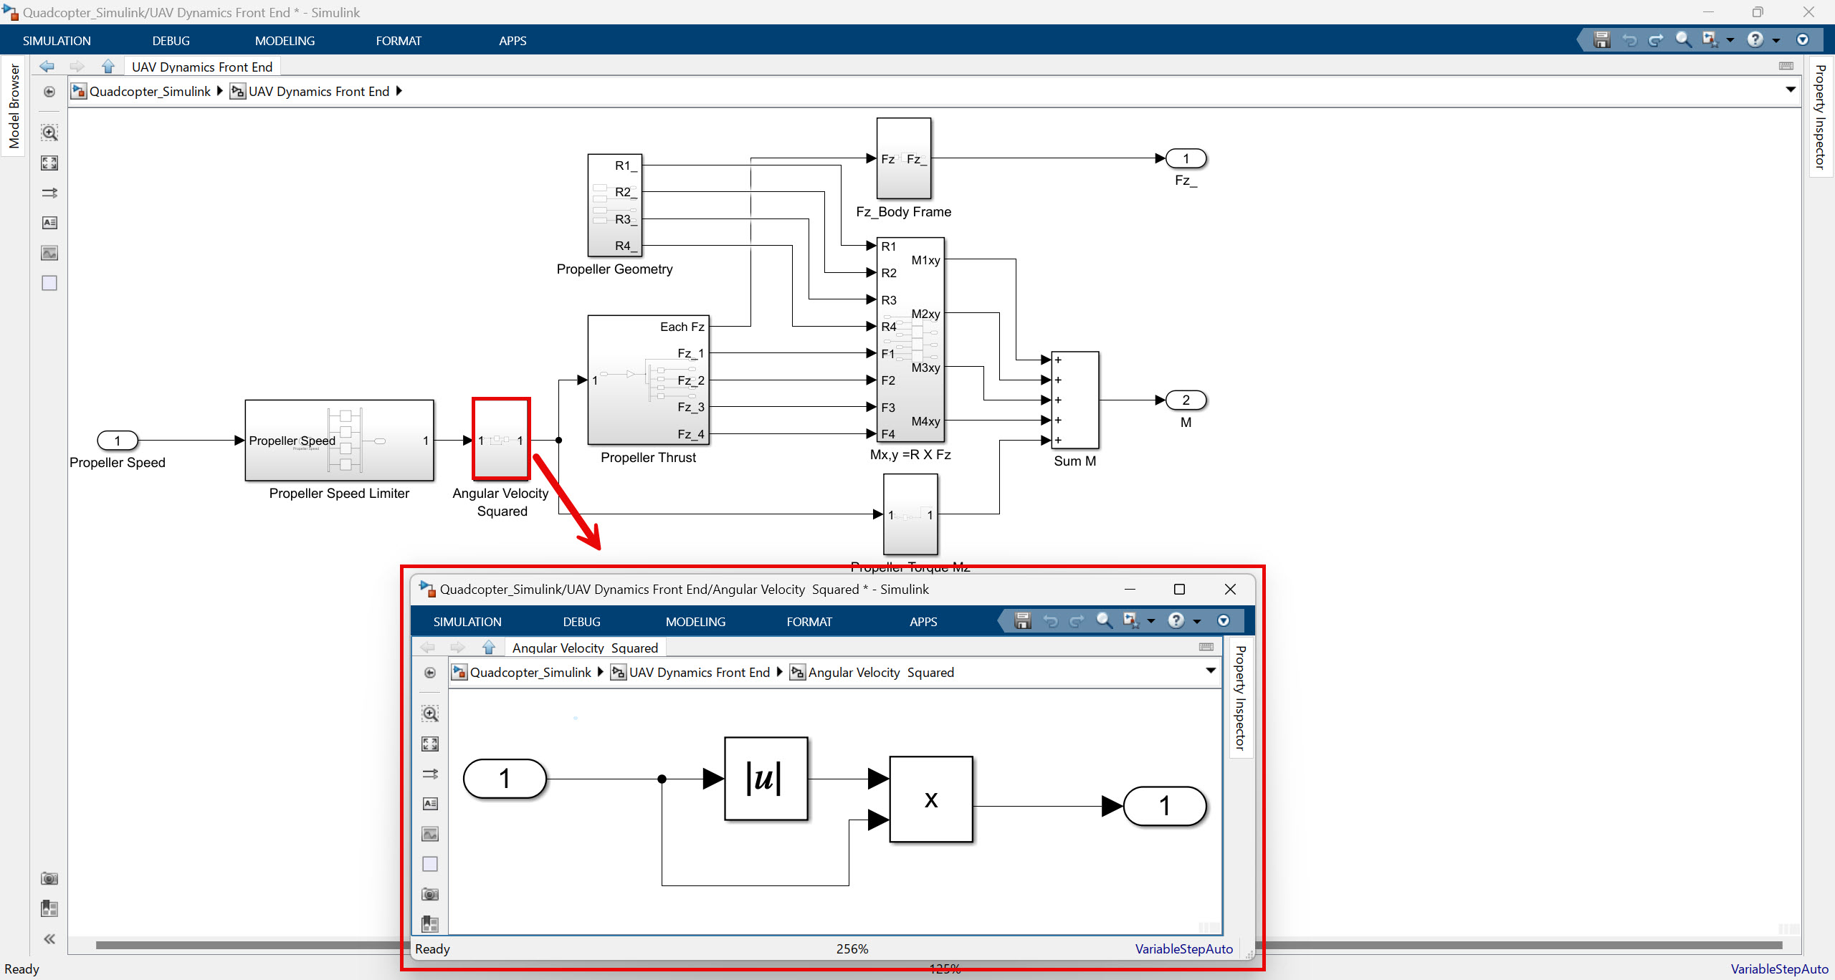Open the MODELING tab in main window
Viewport: 1835px width, 980px height.
285,41
